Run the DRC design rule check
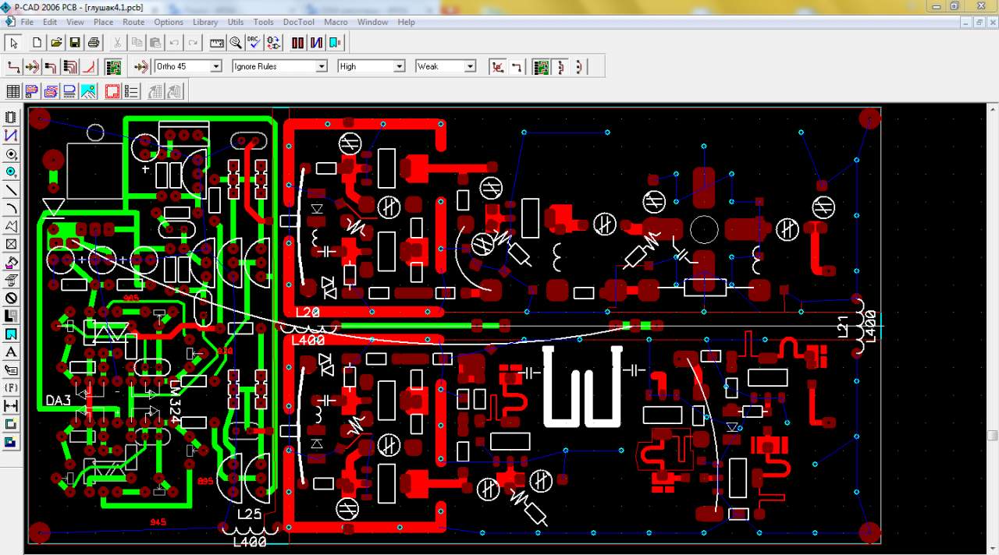Viewport: 999px width, 555px height. pyautogui.click(x=254, y=43)
